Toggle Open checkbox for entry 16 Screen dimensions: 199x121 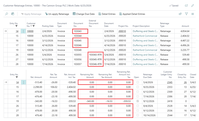point(138,91)
